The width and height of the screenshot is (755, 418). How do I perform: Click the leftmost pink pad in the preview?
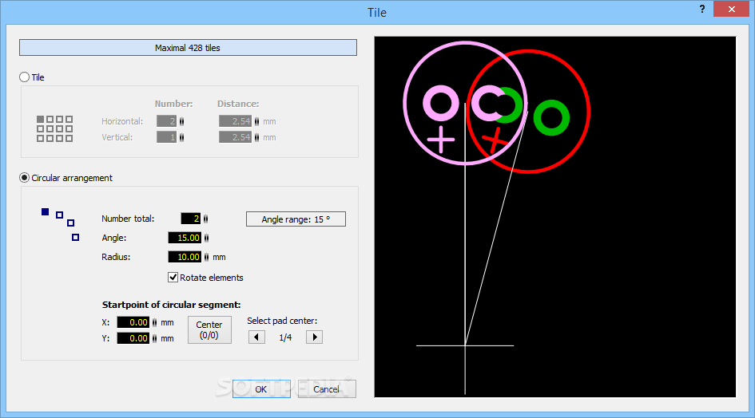pos(441,104)
